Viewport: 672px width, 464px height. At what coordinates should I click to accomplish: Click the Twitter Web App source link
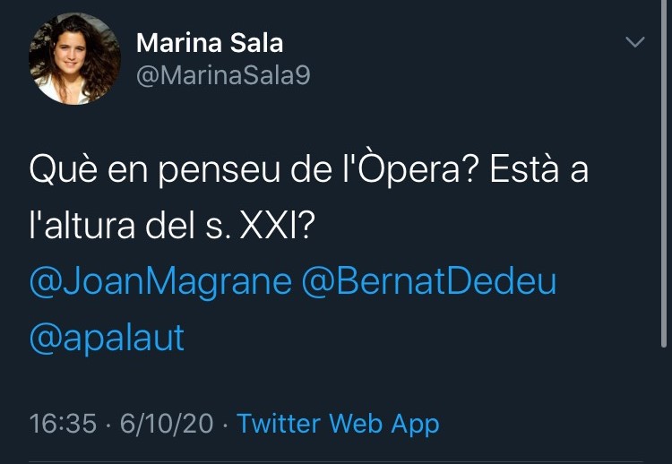tap(338, 423)
